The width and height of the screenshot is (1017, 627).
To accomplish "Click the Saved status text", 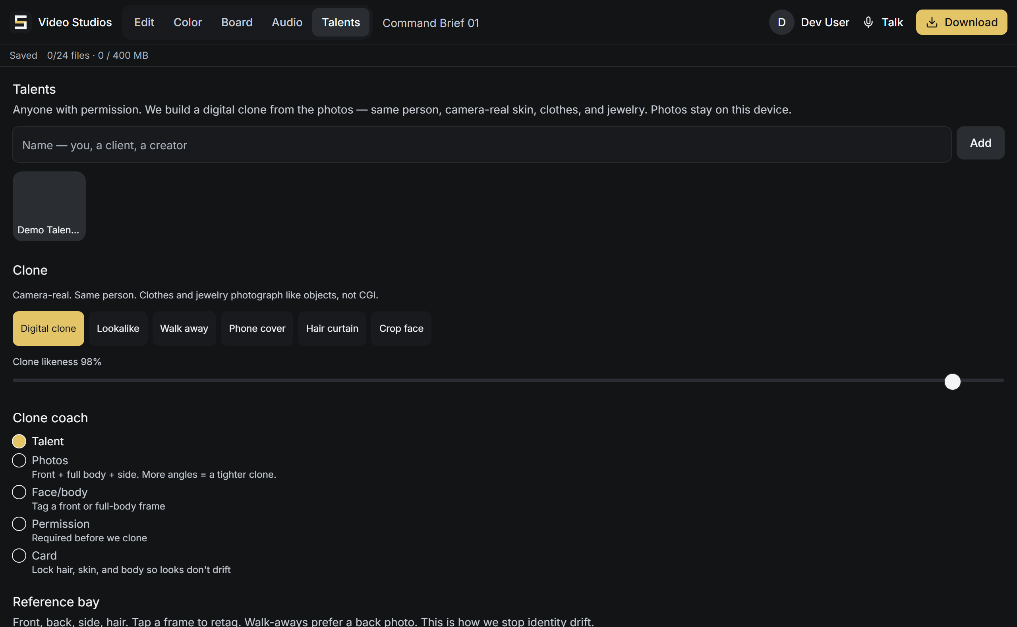I will pos(23,55).
